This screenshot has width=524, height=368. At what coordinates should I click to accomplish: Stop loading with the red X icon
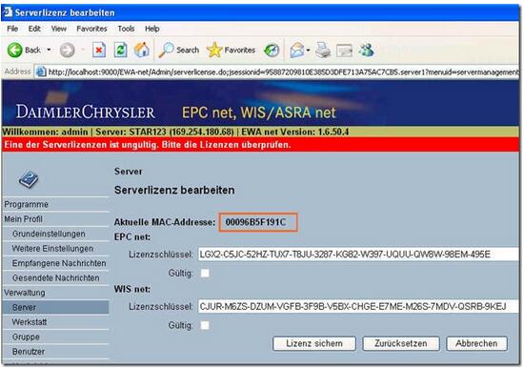tap(99, 51)
